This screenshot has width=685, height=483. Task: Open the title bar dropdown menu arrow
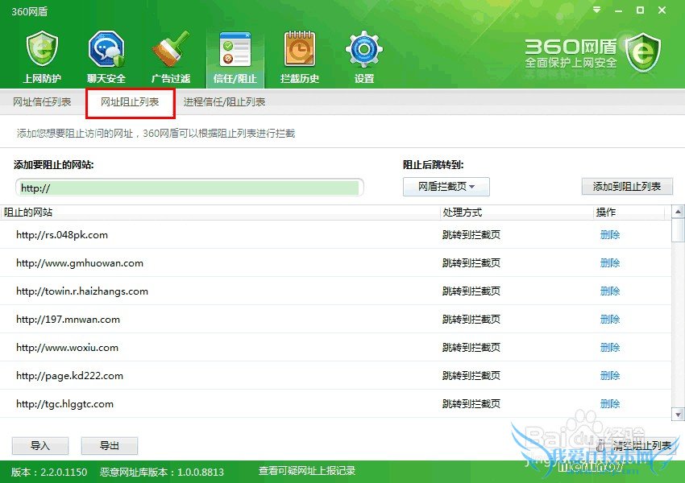597,10
